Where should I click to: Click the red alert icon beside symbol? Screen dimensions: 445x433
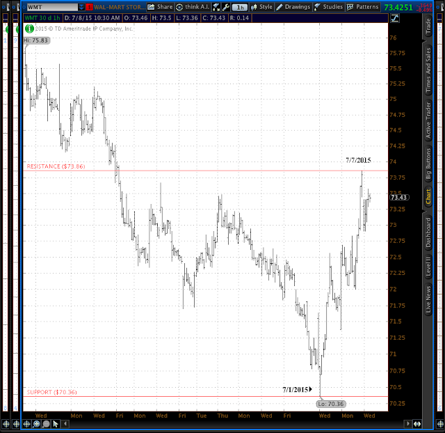tap(89, 7)
